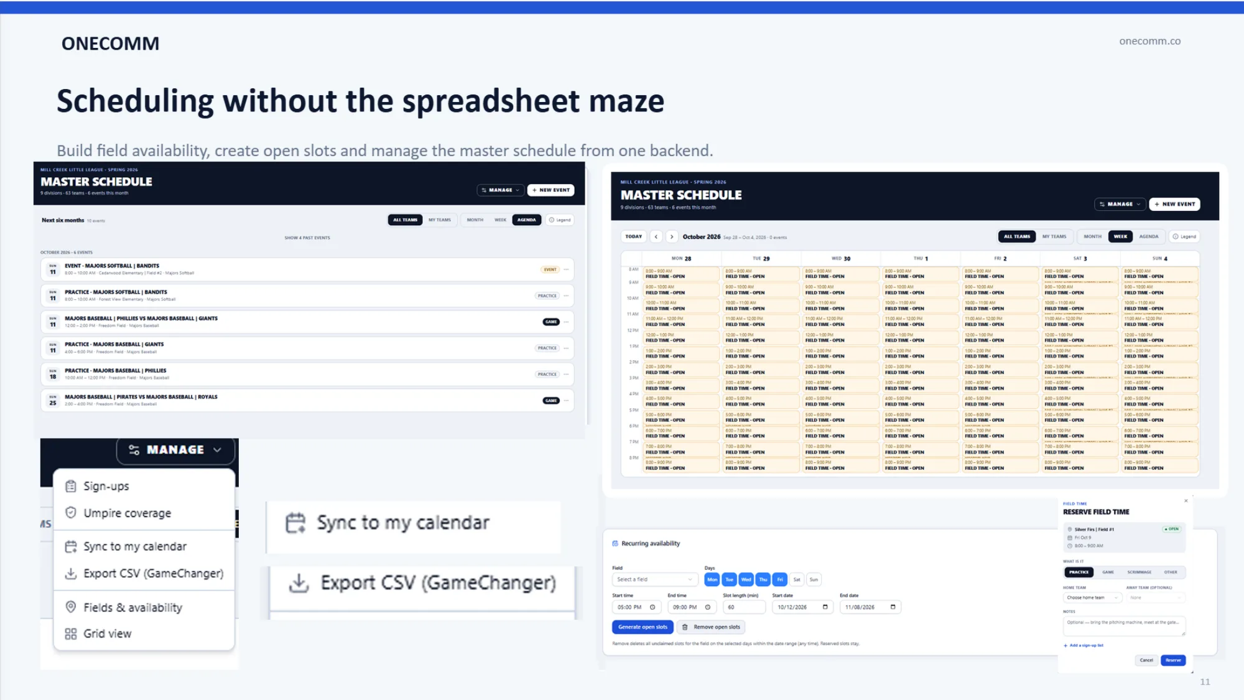Advance to next week with right chevron
The height and width of the screenshot is (700, 1244).
672,236
